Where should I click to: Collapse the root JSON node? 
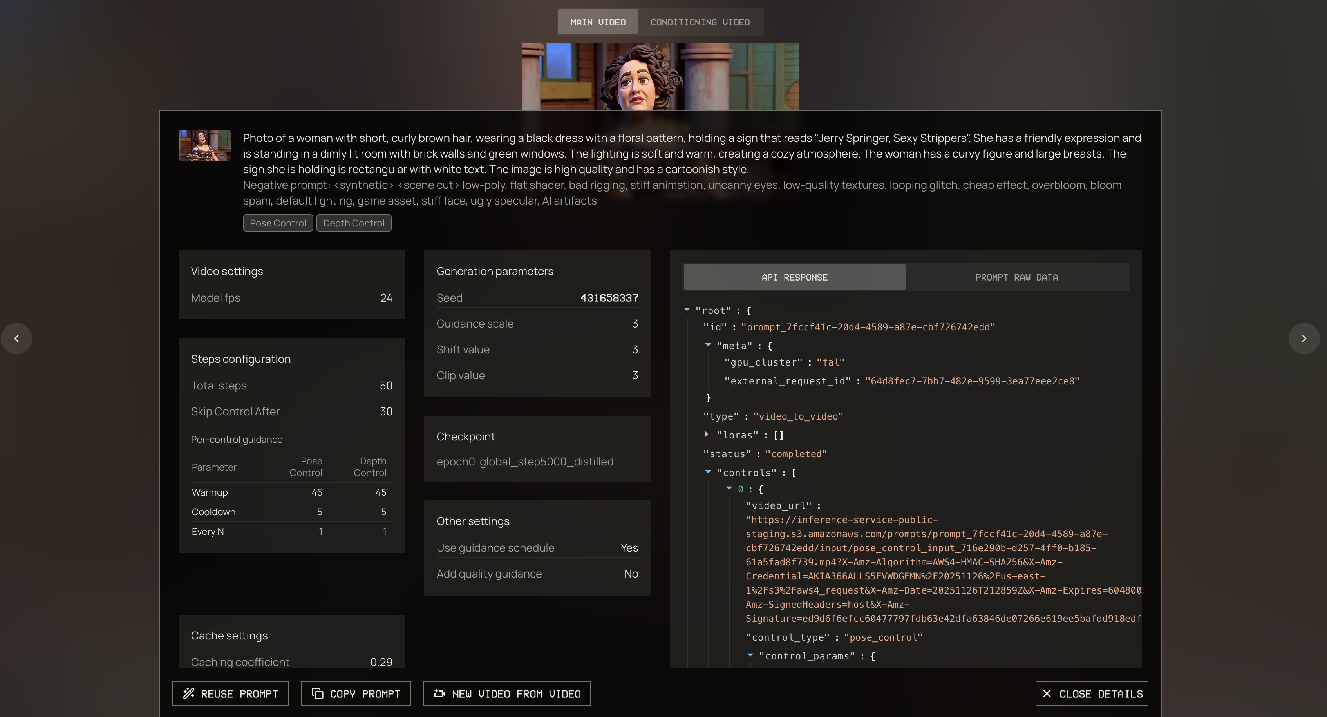687,309
